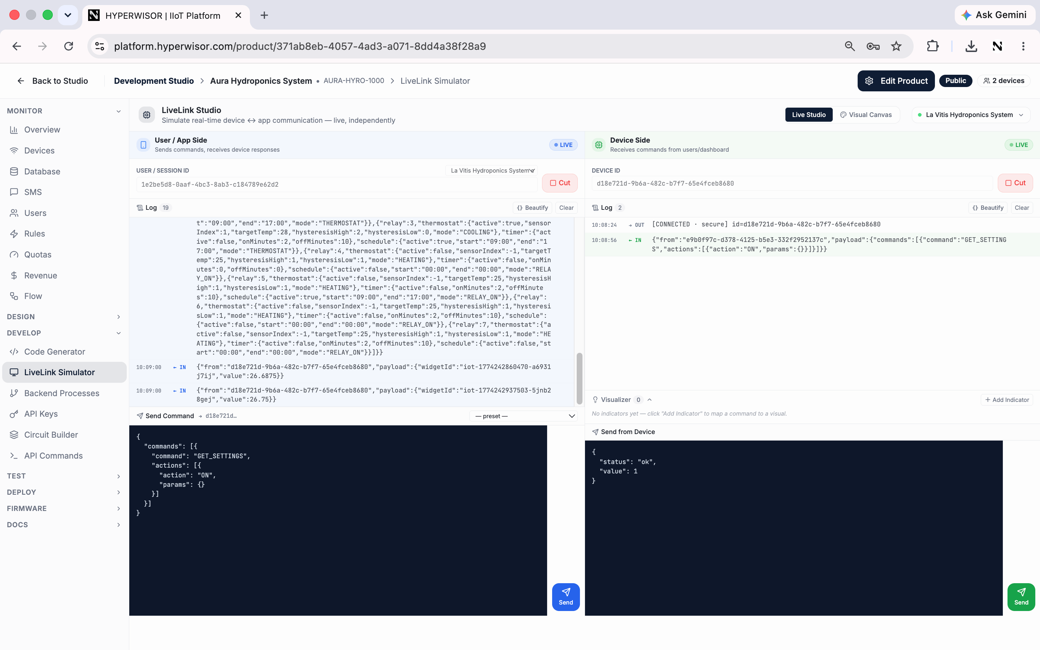1040x650 pixels.
Task: Clear the Device Side log
Action: coord(1022,208)
